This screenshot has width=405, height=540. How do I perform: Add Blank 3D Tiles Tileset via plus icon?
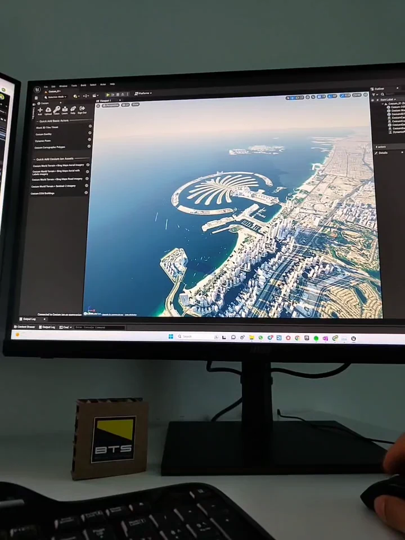[90, 127]
